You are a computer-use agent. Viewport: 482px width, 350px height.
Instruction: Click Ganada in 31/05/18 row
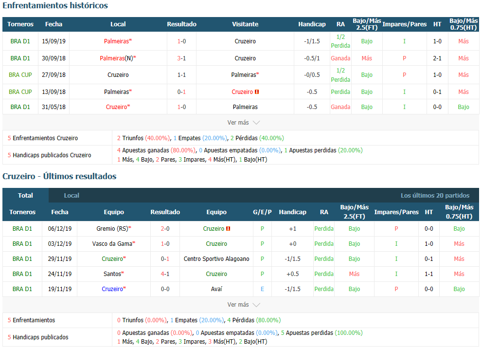tap(340, 107)
